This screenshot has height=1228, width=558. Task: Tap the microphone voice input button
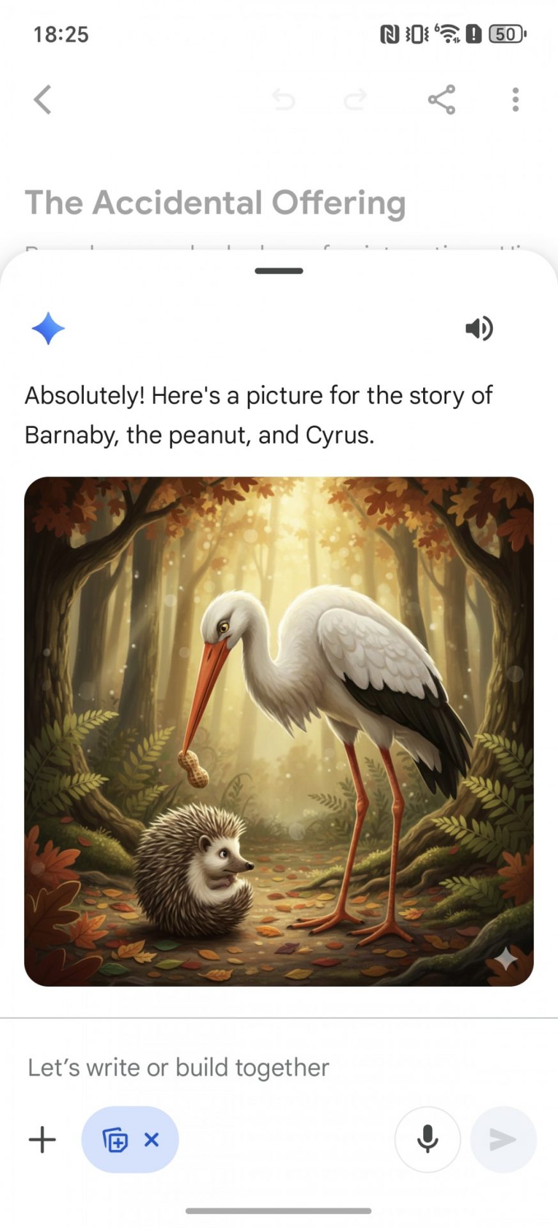[x=428, y=1140]
